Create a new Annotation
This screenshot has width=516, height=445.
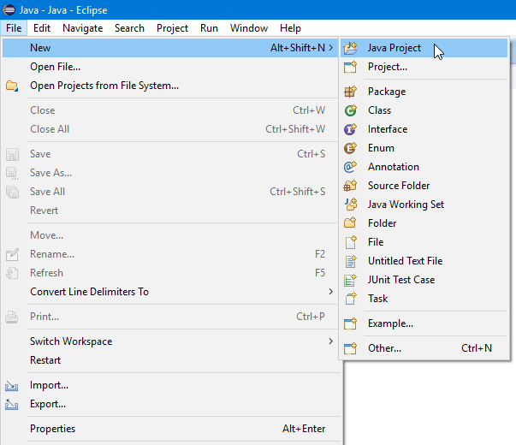click(x=424, y=167)
